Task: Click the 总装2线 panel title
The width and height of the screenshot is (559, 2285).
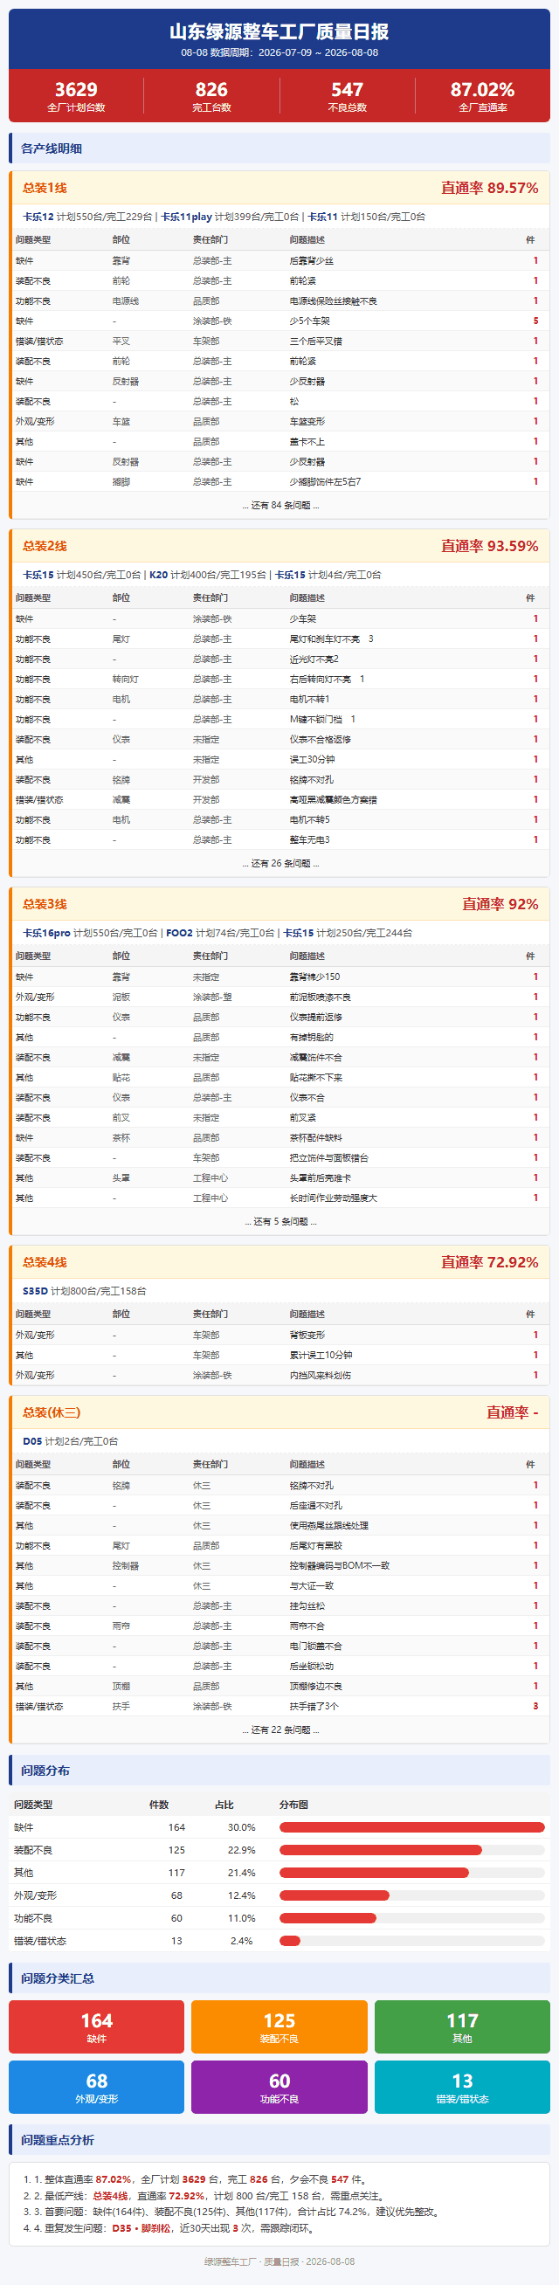Action: pyautogui.click(x=45, y=546)
